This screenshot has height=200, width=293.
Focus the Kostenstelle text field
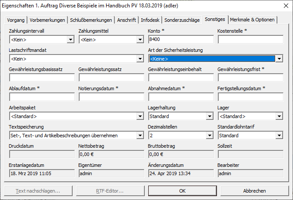pyautogui.click(x=250, y=40)
